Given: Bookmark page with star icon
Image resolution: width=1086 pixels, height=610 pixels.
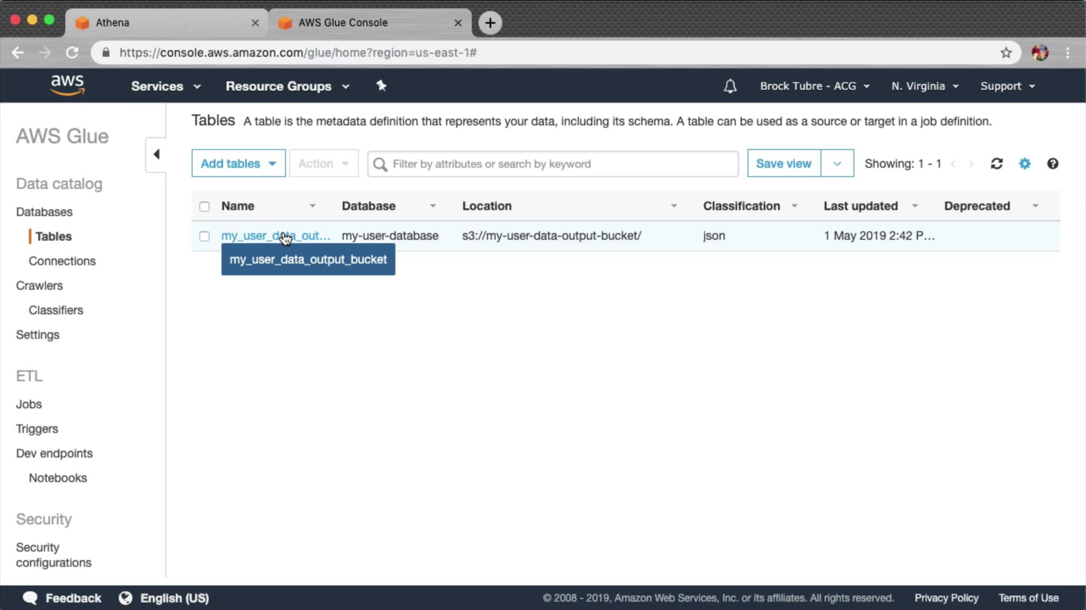Looking at the screenshot, I should [1006, 53].
